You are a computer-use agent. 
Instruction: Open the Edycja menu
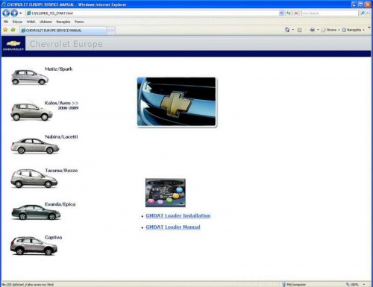pyautogui.click(x=17, y=22)
